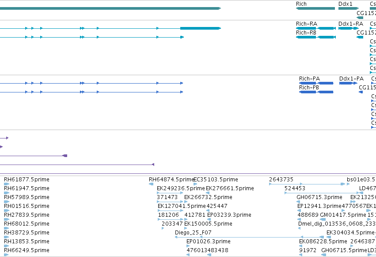This screenshot has width=376, height=257.
Task: Select feature 91972
Action: click(x=308, y=250)
